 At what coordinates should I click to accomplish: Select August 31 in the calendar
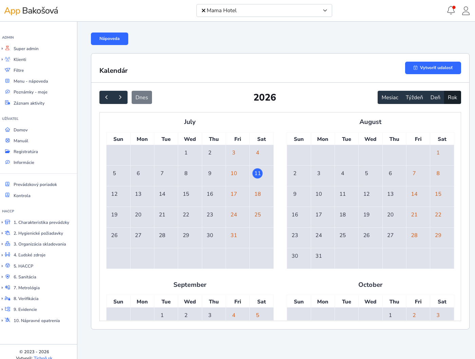pyautogui.click(x=319, y=256)
